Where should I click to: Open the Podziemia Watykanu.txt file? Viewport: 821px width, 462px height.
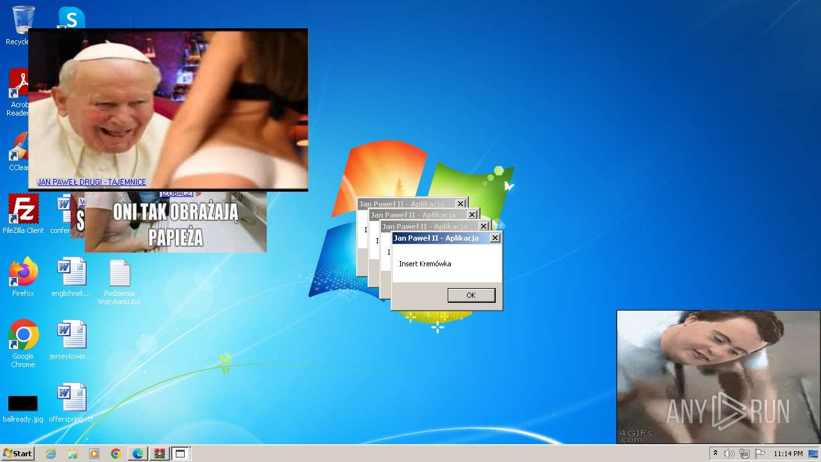119,282
